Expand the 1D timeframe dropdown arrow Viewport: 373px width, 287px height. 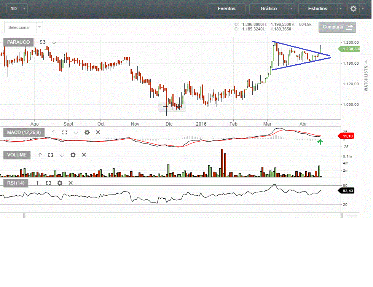point(25,8)
